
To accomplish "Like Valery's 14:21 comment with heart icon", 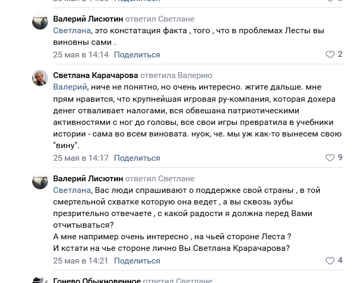I will (330, 261).
